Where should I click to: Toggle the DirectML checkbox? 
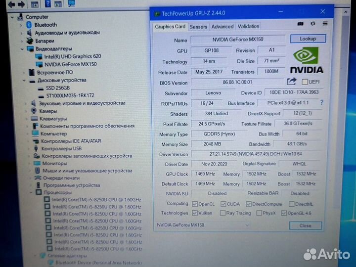[x=292, y=204]
